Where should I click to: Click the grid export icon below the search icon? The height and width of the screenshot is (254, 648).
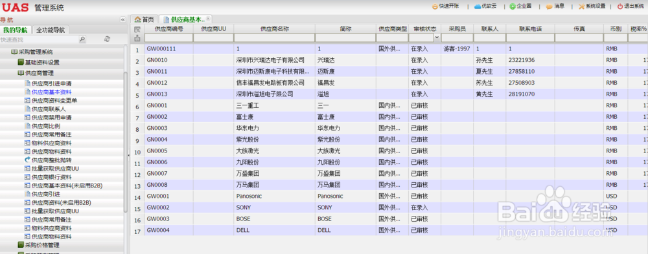coord(137,38)
